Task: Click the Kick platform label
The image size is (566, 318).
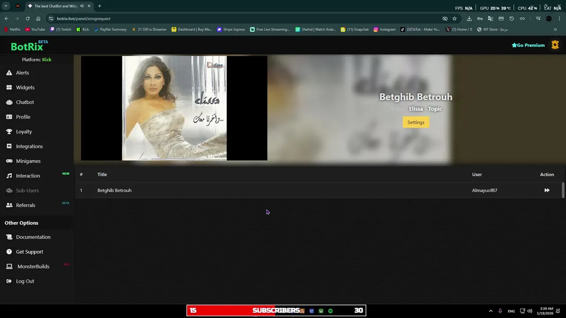Action: coord(47,60)
